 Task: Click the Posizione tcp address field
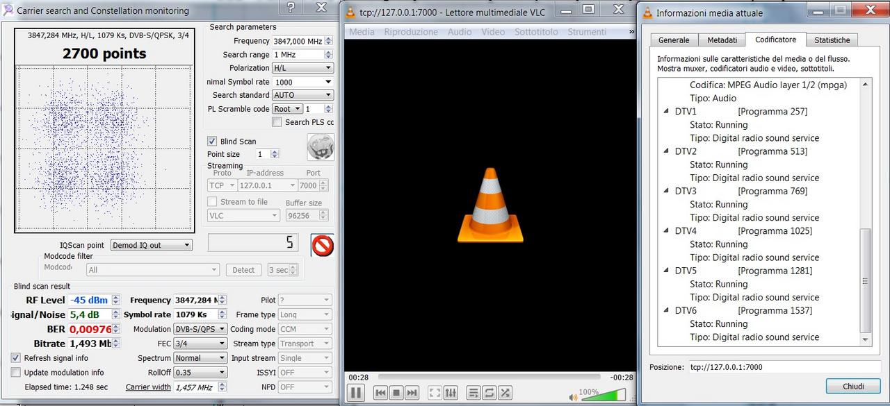(784, 366)
